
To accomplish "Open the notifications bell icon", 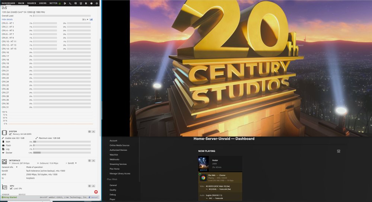I will click(x=97, y=3).
